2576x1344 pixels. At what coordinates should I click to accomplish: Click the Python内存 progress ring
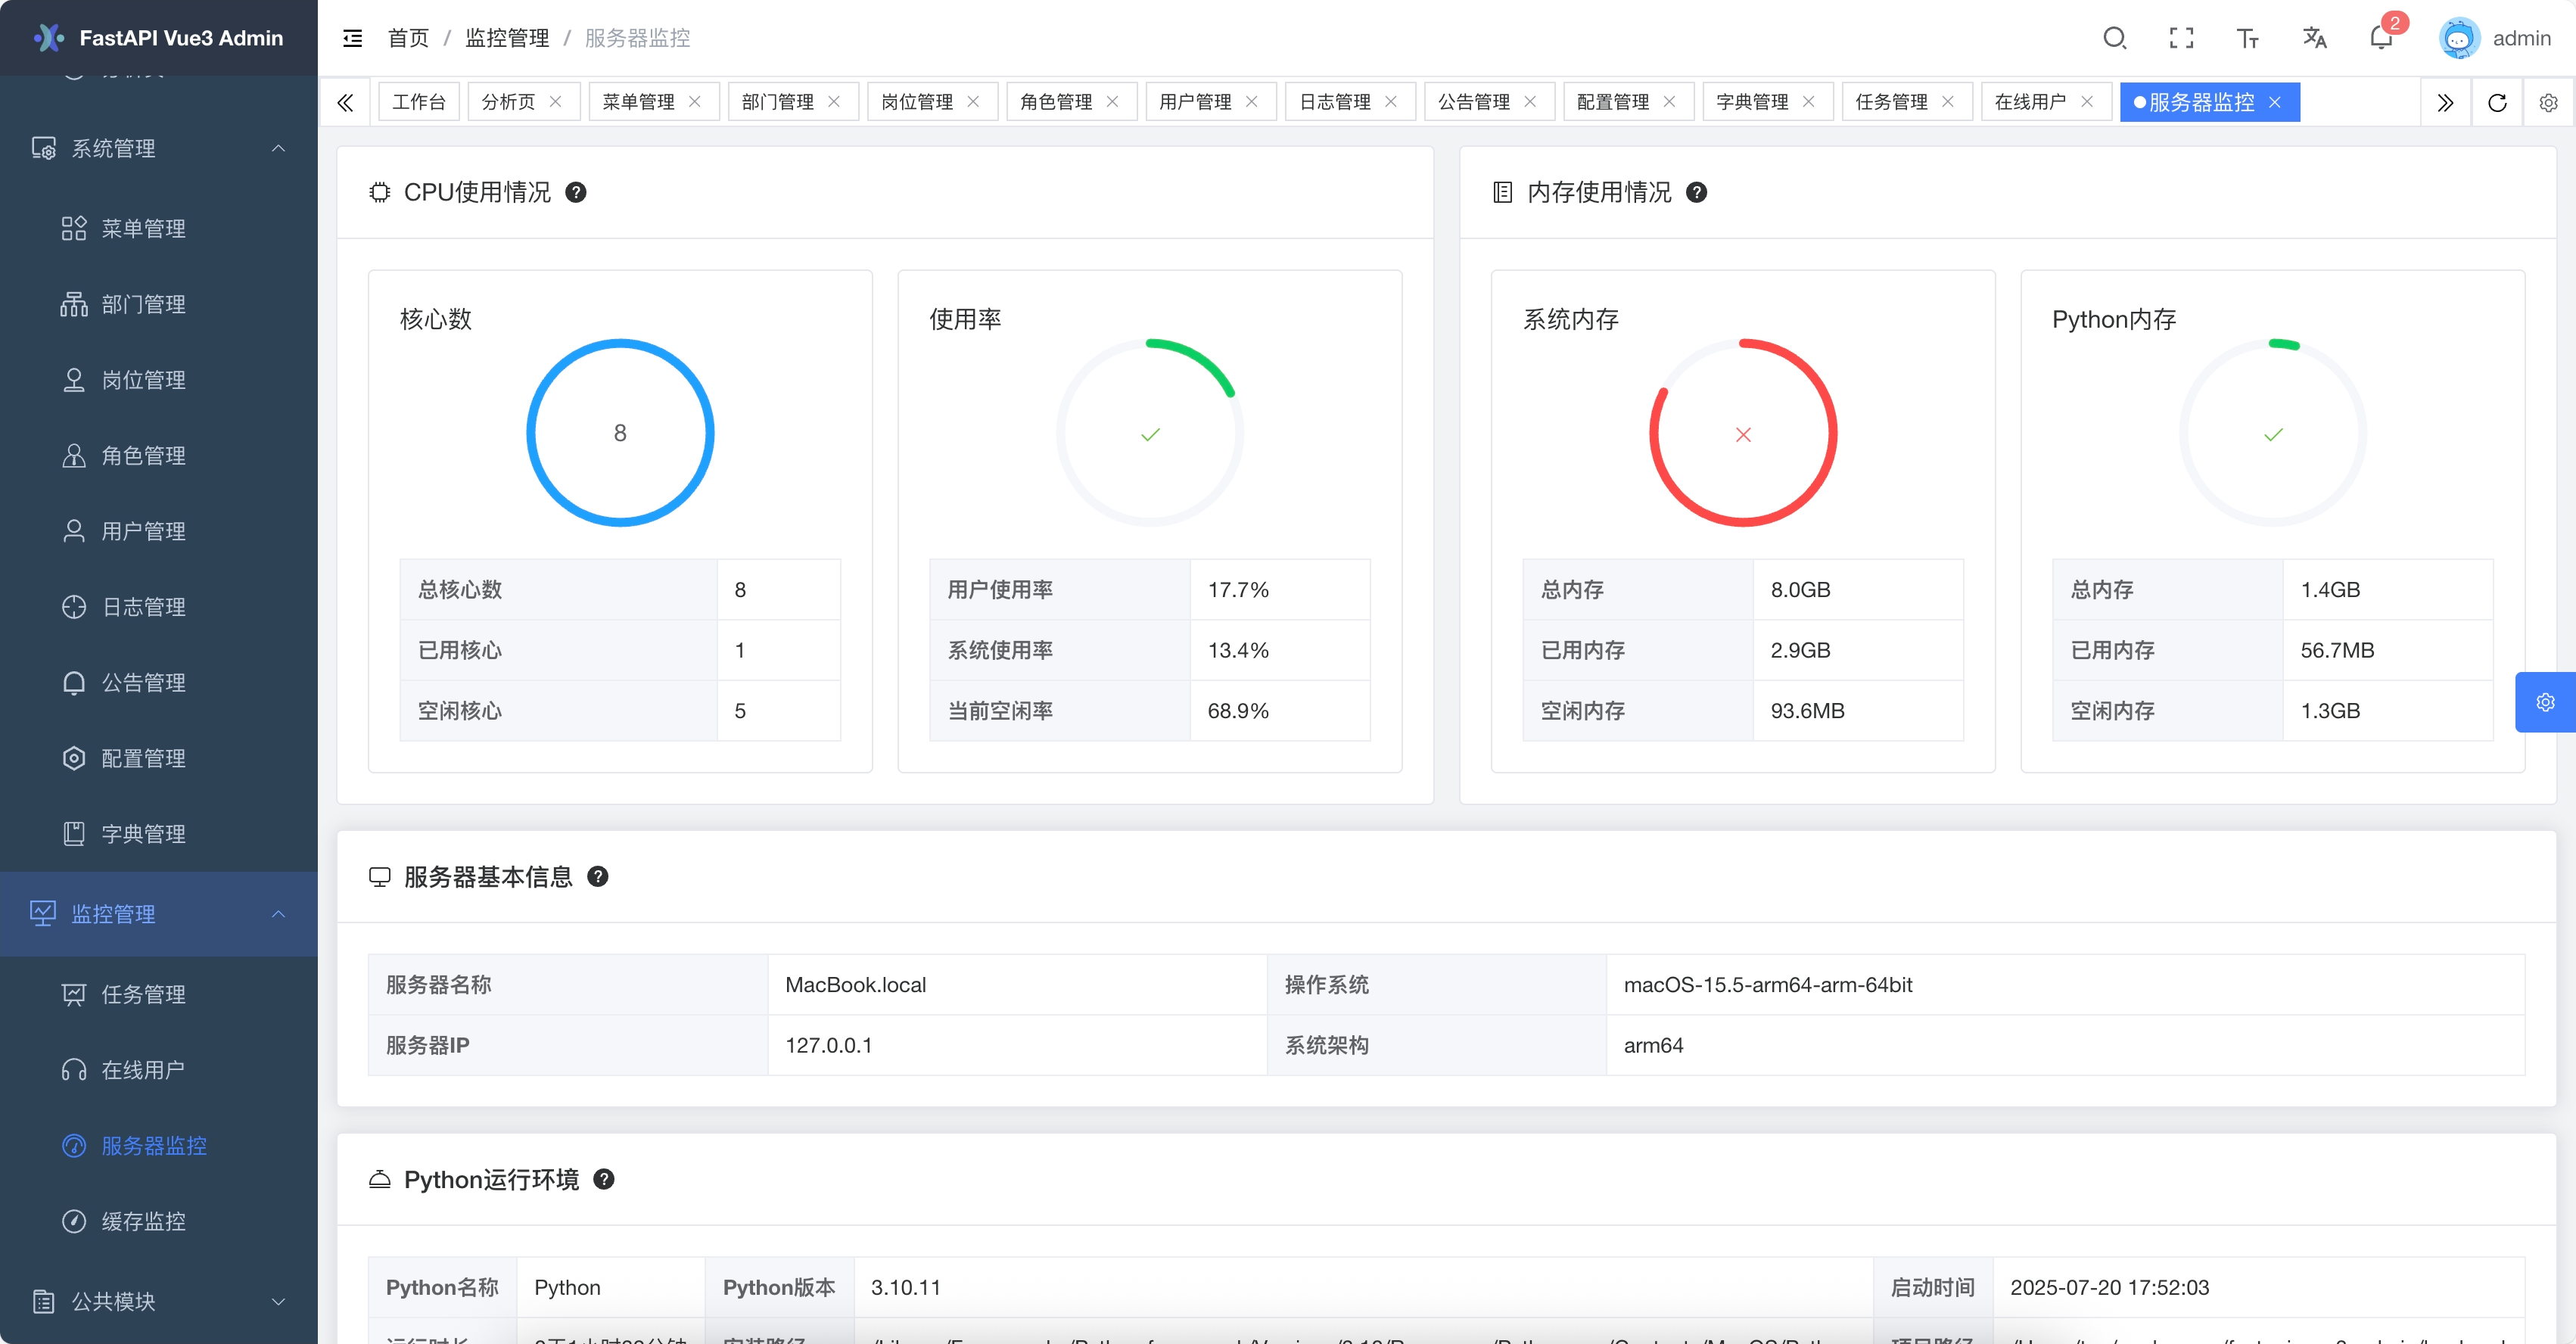2273,433
